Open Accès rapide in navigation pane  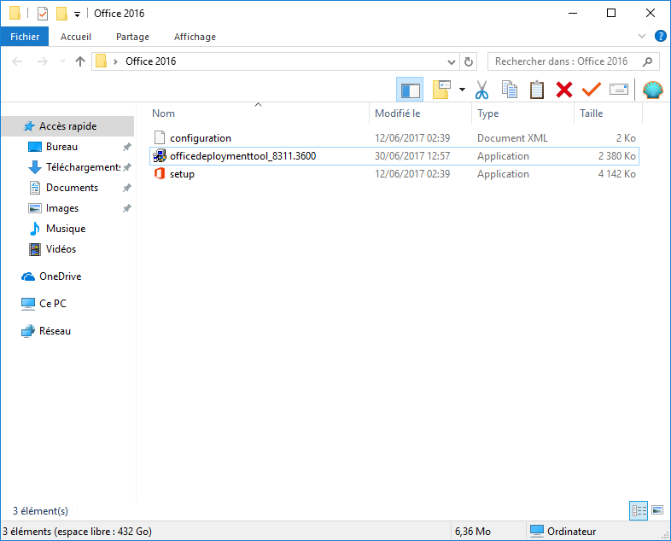(67, 126)
